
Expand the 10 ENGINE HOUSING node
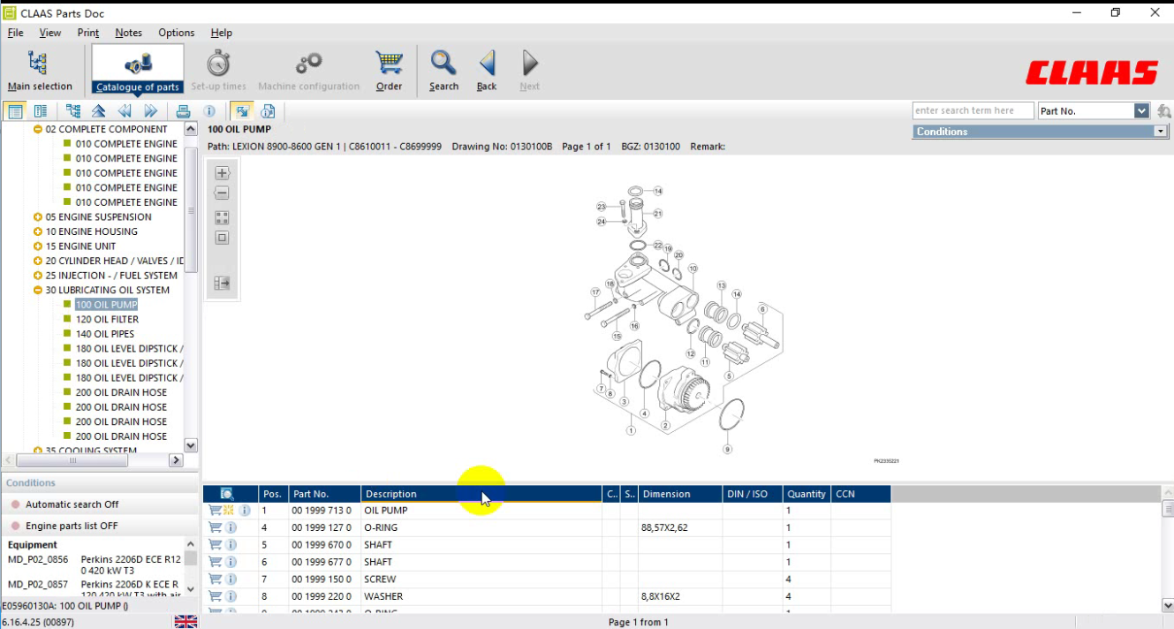(x=38, y=231)
